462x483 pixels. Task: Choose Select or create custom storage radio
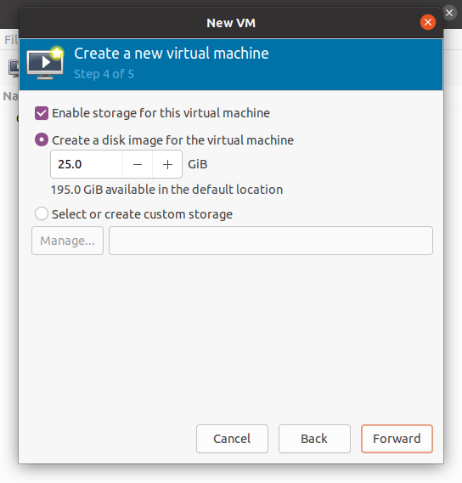pos(42,213)
